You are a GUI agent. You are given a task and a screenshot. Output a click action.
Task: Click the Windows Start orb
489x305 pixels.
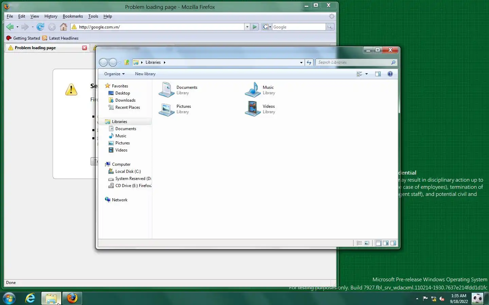point(9,299)
